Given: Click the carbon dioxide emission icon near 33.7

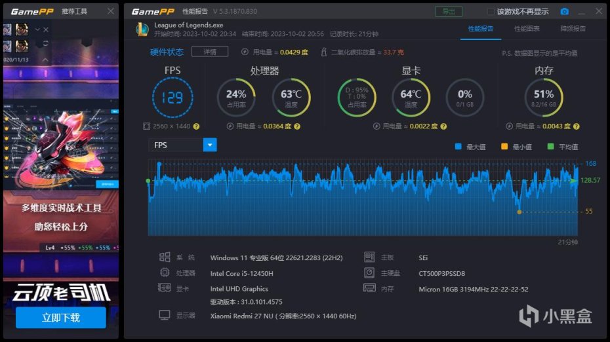Looking at the screenshot, I should coord(323,52).
